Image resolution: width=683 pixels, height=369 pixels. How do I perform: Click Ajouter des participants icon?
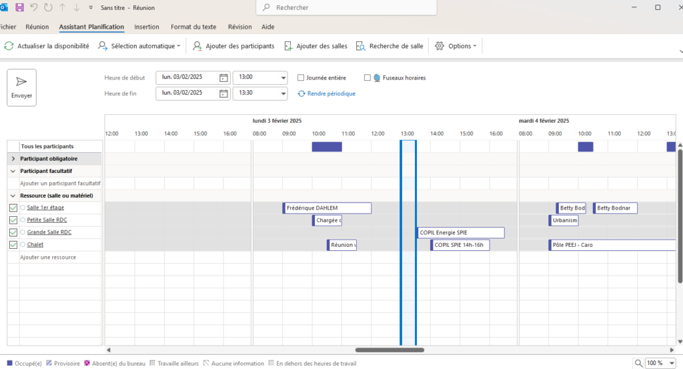(197, 46)
